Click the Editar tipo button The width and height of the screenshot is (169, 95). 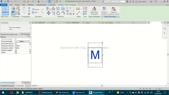pyautogui.click(x=26, y=34)
